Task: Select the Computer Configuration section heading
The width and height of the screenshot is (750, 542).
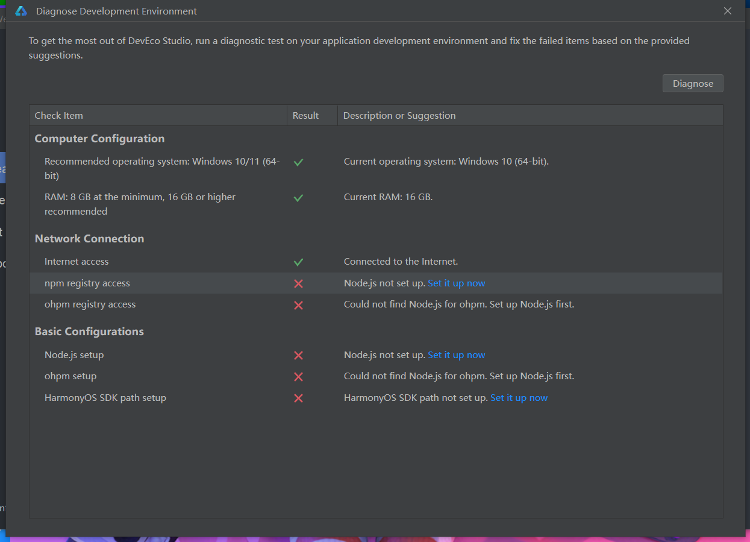Action: tap(99, 139)
